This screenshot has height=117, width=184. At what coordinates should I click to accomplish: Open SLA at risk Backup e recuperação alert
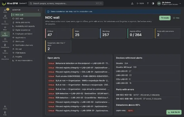(x=79, y=85)
